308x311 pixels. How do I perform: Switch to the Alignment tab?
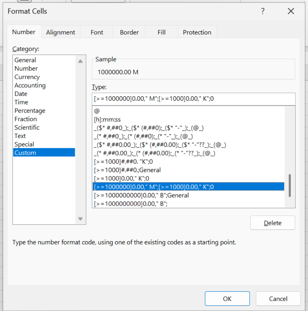(60, 32)
